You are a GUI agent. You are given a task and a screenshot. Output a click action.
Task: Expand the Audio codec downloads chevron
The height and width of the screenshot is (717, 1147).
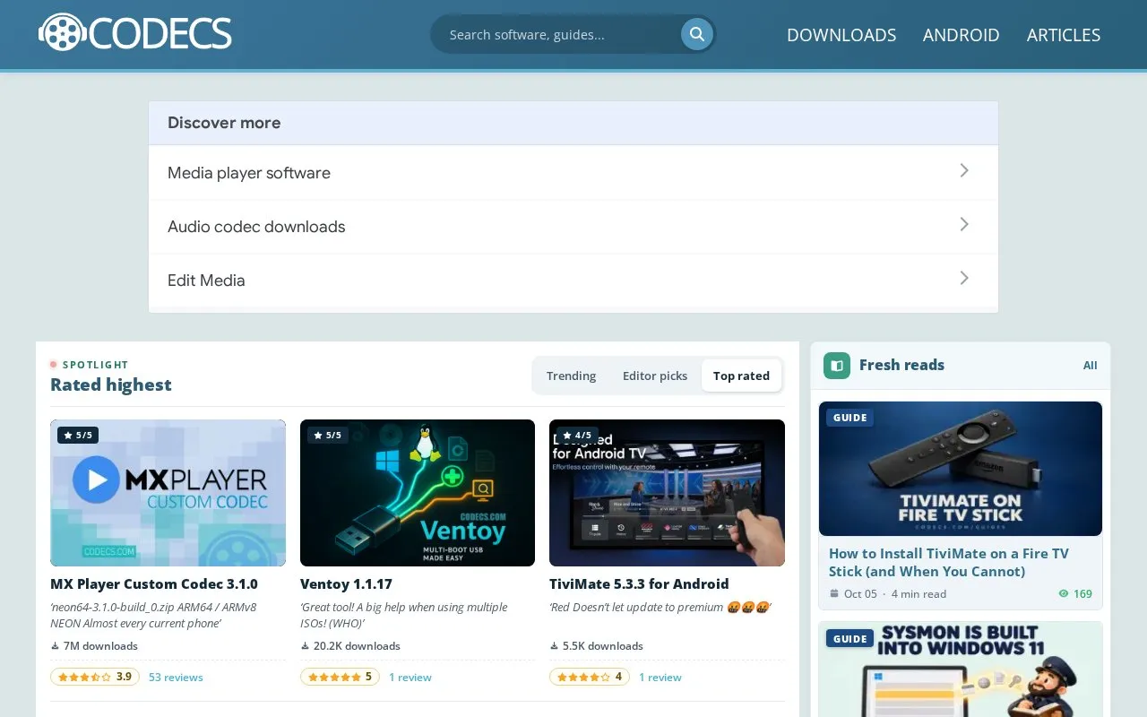964,224
